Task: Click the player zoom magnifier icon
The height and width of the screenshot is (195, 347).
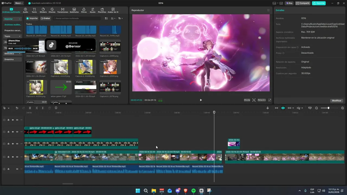Action: pos(254,100)
